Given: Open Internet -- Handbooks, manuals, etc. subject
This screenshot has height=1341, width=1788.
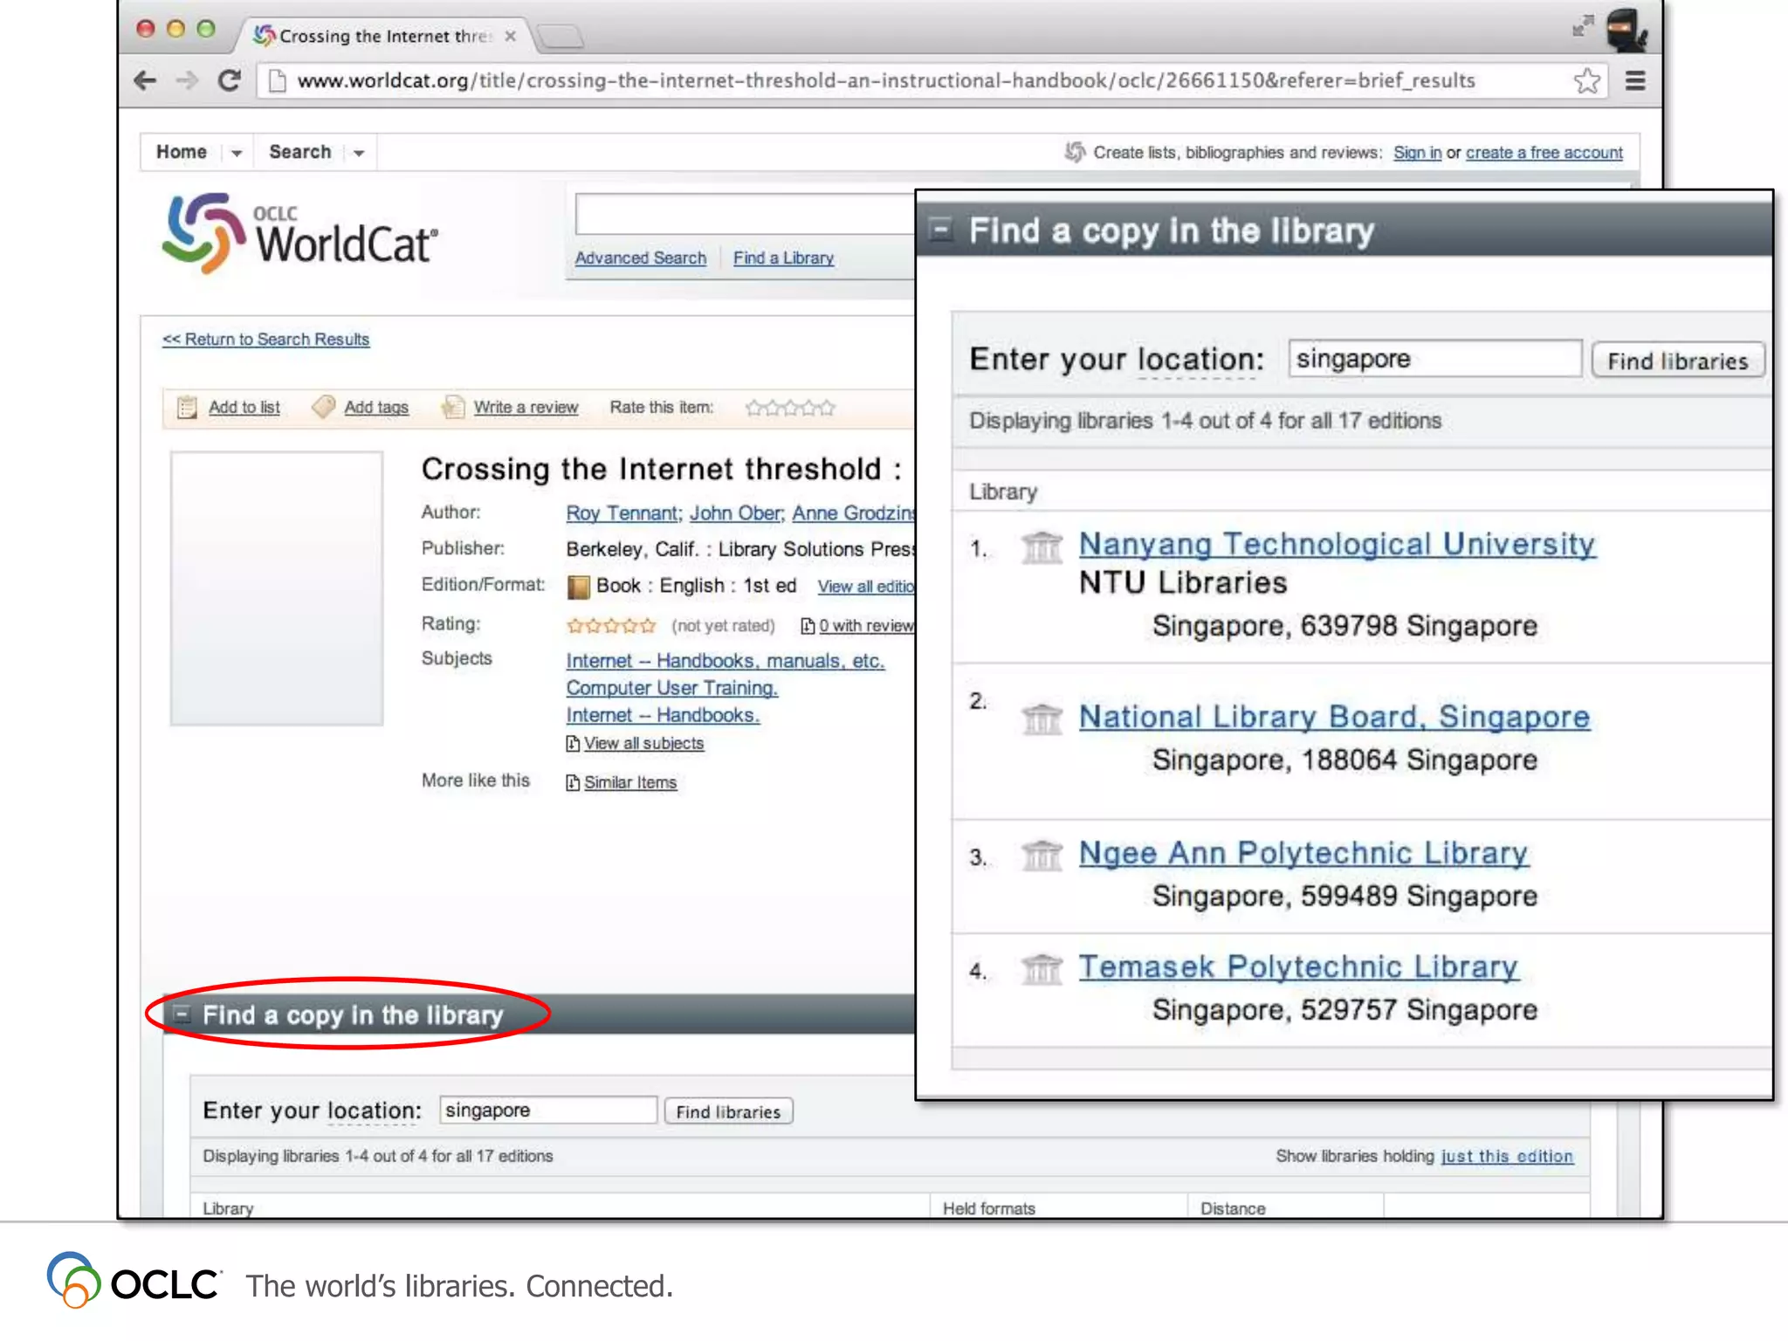Looking at the screenshot, I should (725, 662).
